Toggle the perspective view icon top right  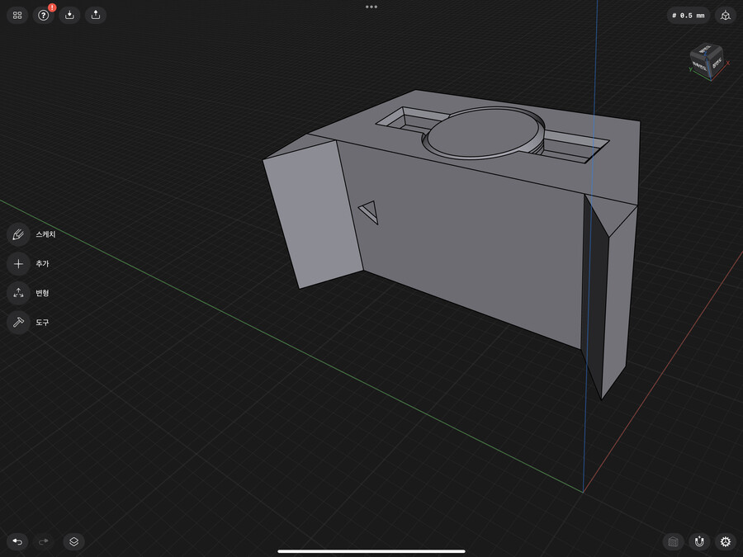(x=726, y=15)
